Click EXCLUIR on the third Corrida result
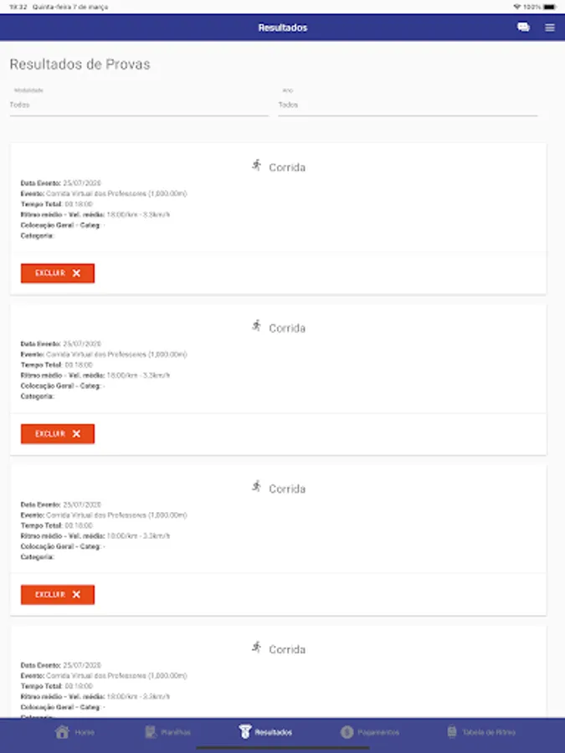The width and height of the screenshot is (565, 753). (57, 594)
